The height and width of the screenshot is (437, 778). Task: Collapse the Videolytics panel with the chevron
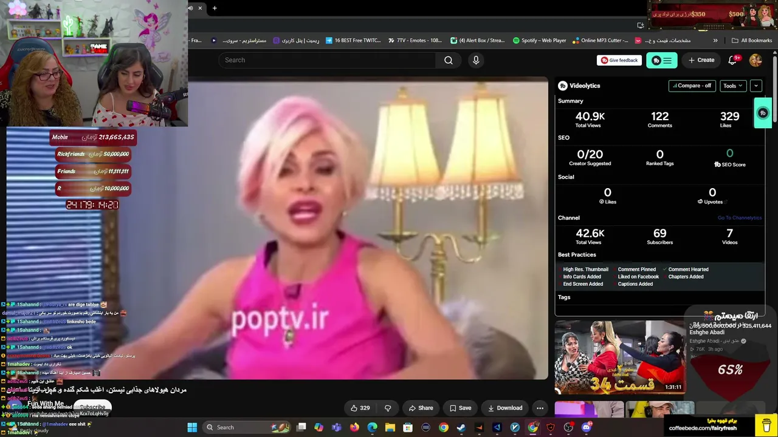tap(756, 86)
